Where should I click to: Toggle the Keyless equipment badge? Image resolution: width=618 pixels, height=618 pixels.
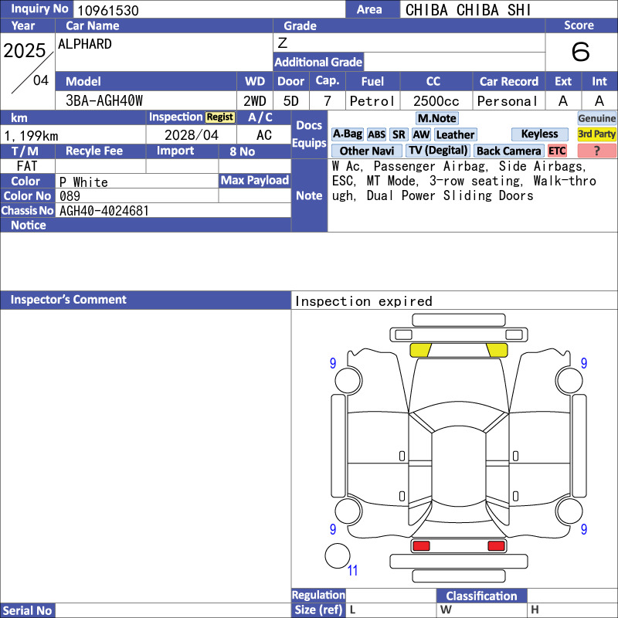pyautogui.click(x=539, y=134)
